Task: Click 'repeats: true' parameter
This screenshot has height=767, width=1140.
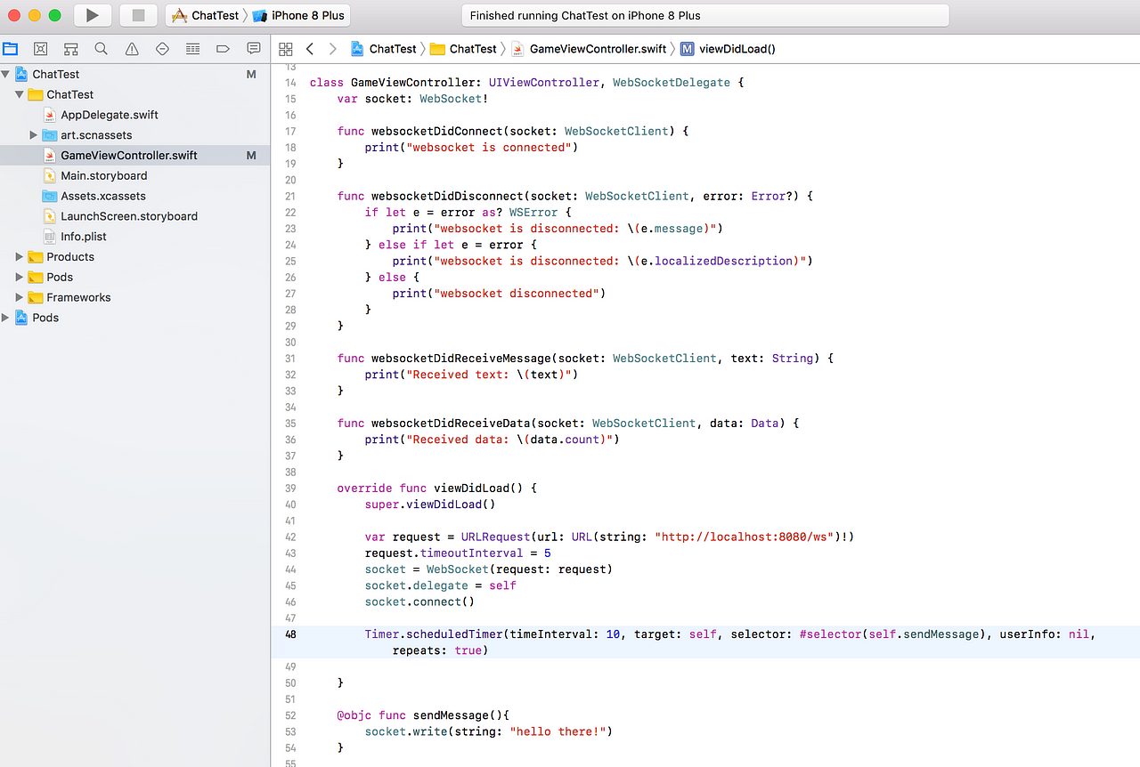Action: (x=437, y=650)
